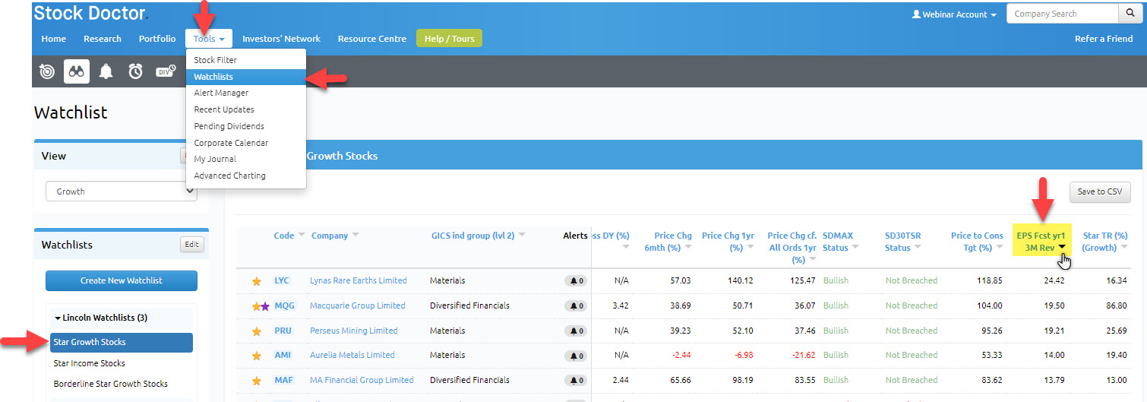The image size is (1147, 402).
Task: Open alerts bell badge for Macquarie Group
Action: (575, 306)
